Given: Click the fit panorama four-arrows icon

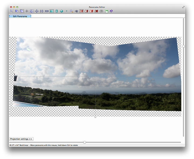Looking at the screenshot, I should (32, 11).
